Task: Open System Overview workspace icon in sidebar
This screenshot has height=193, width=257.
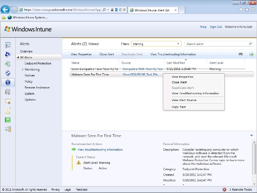Action: click(x=8, y=45)
